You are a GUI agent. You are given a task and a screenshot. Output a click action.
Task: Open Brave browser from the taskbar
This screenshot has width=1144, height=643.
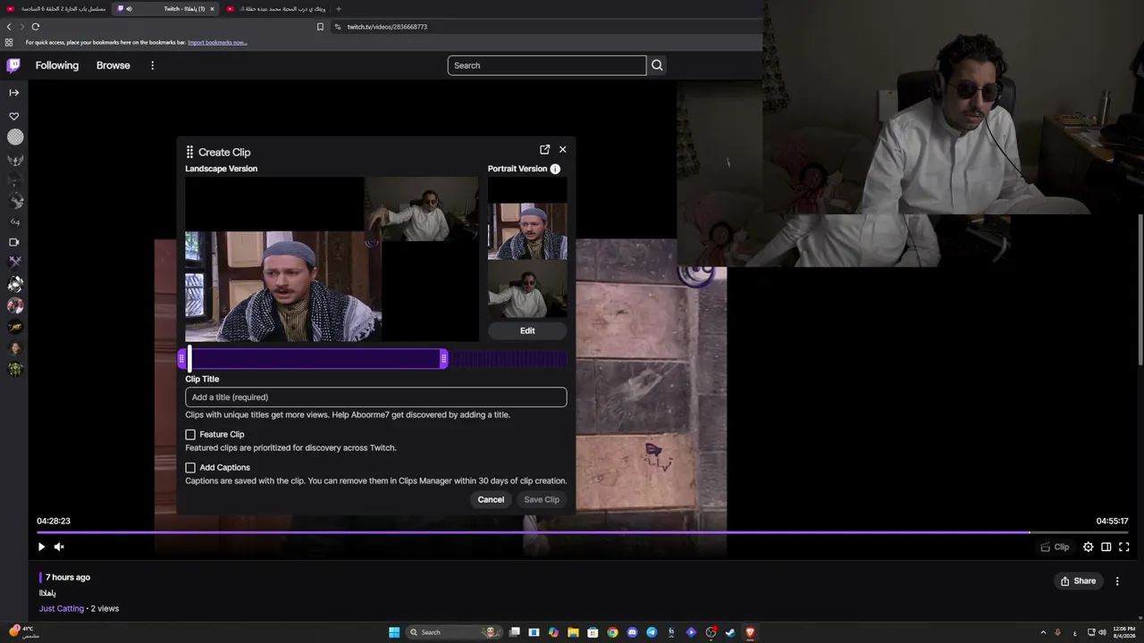[750, 632]
